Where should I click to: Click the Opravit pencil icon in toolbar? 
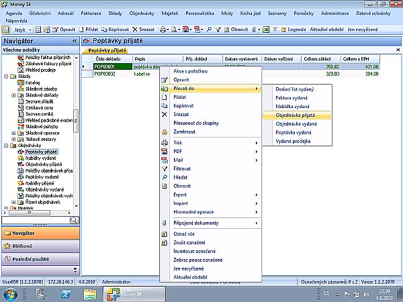point(55,30)
